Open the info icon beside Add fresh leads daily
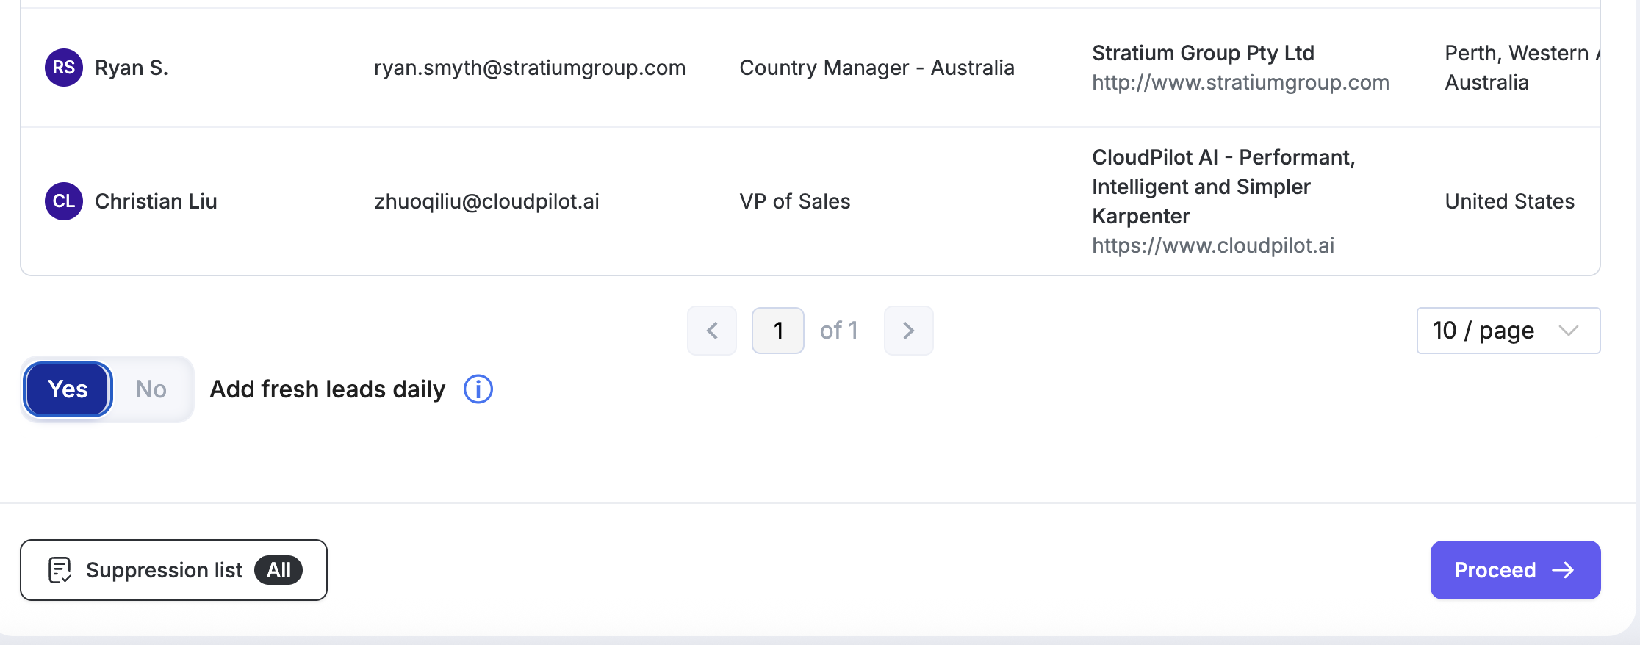Image resolution: width=1640 pixels, height=645 pixels. [478, 389]
